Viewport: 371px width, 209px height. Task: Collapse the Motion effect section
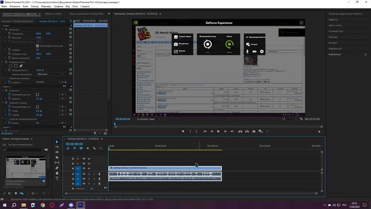pyautogui.click(x=3, y=30)
